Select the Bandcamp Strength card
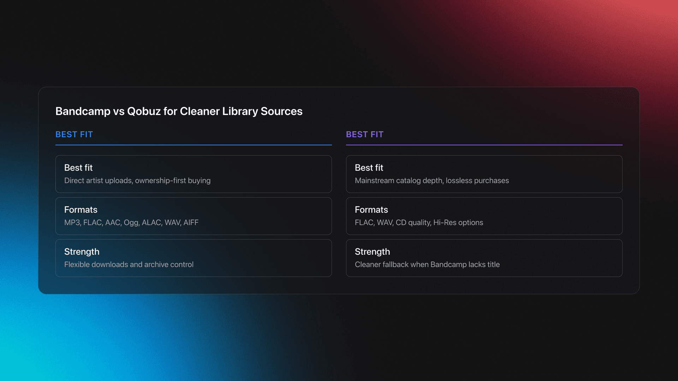This screenshot has height=381, width=678. point(194,258)
